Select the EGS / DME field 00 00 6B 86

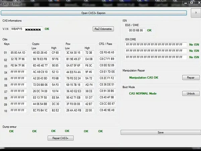click(136, 31)
